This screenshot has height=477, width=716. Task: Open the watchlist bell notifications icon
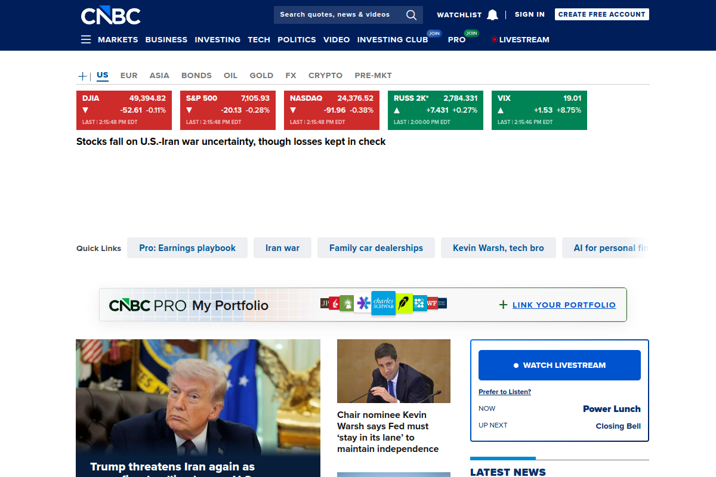[492, 15]
